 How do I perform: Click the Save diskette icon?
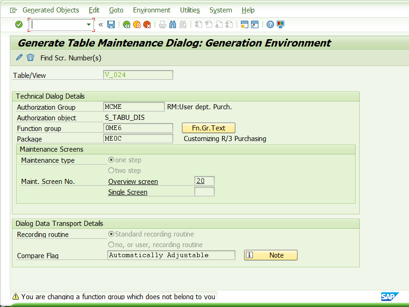(111, 24)
